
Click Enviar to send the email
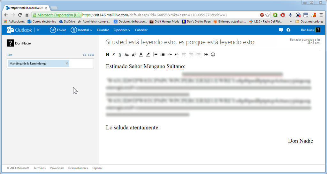pyautogui.click(x=58, y=30)
